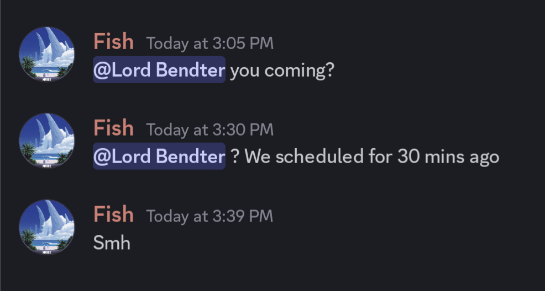Click the Fish username on the 3:05 PM message
Screen dimensions: 545x291
[x=113, y=41]
